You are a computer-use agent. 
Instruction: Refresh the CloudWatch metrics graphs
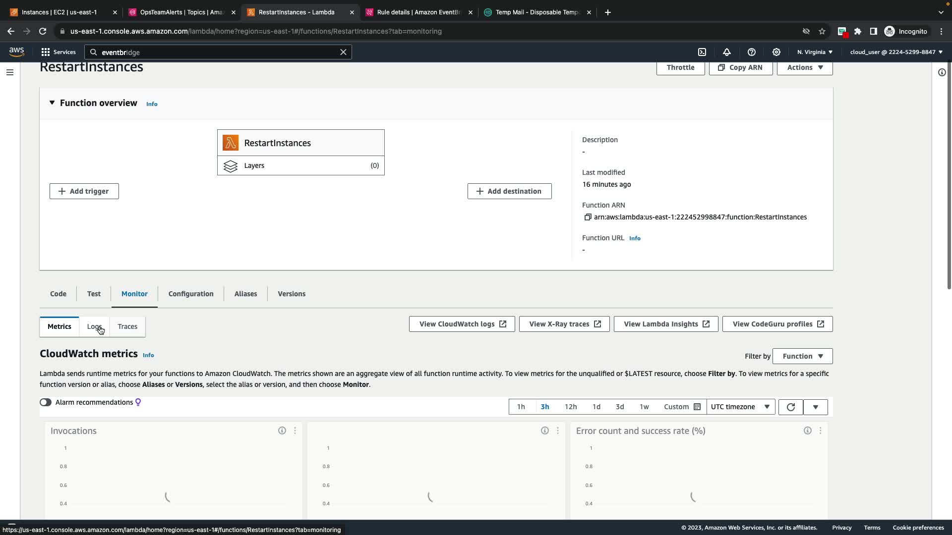tap(790, 407)
